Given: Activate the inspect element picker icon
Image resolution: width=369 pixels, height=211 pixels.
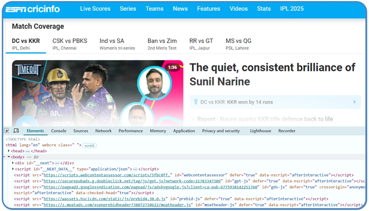Looking at the screenshot, I should 6,131.
